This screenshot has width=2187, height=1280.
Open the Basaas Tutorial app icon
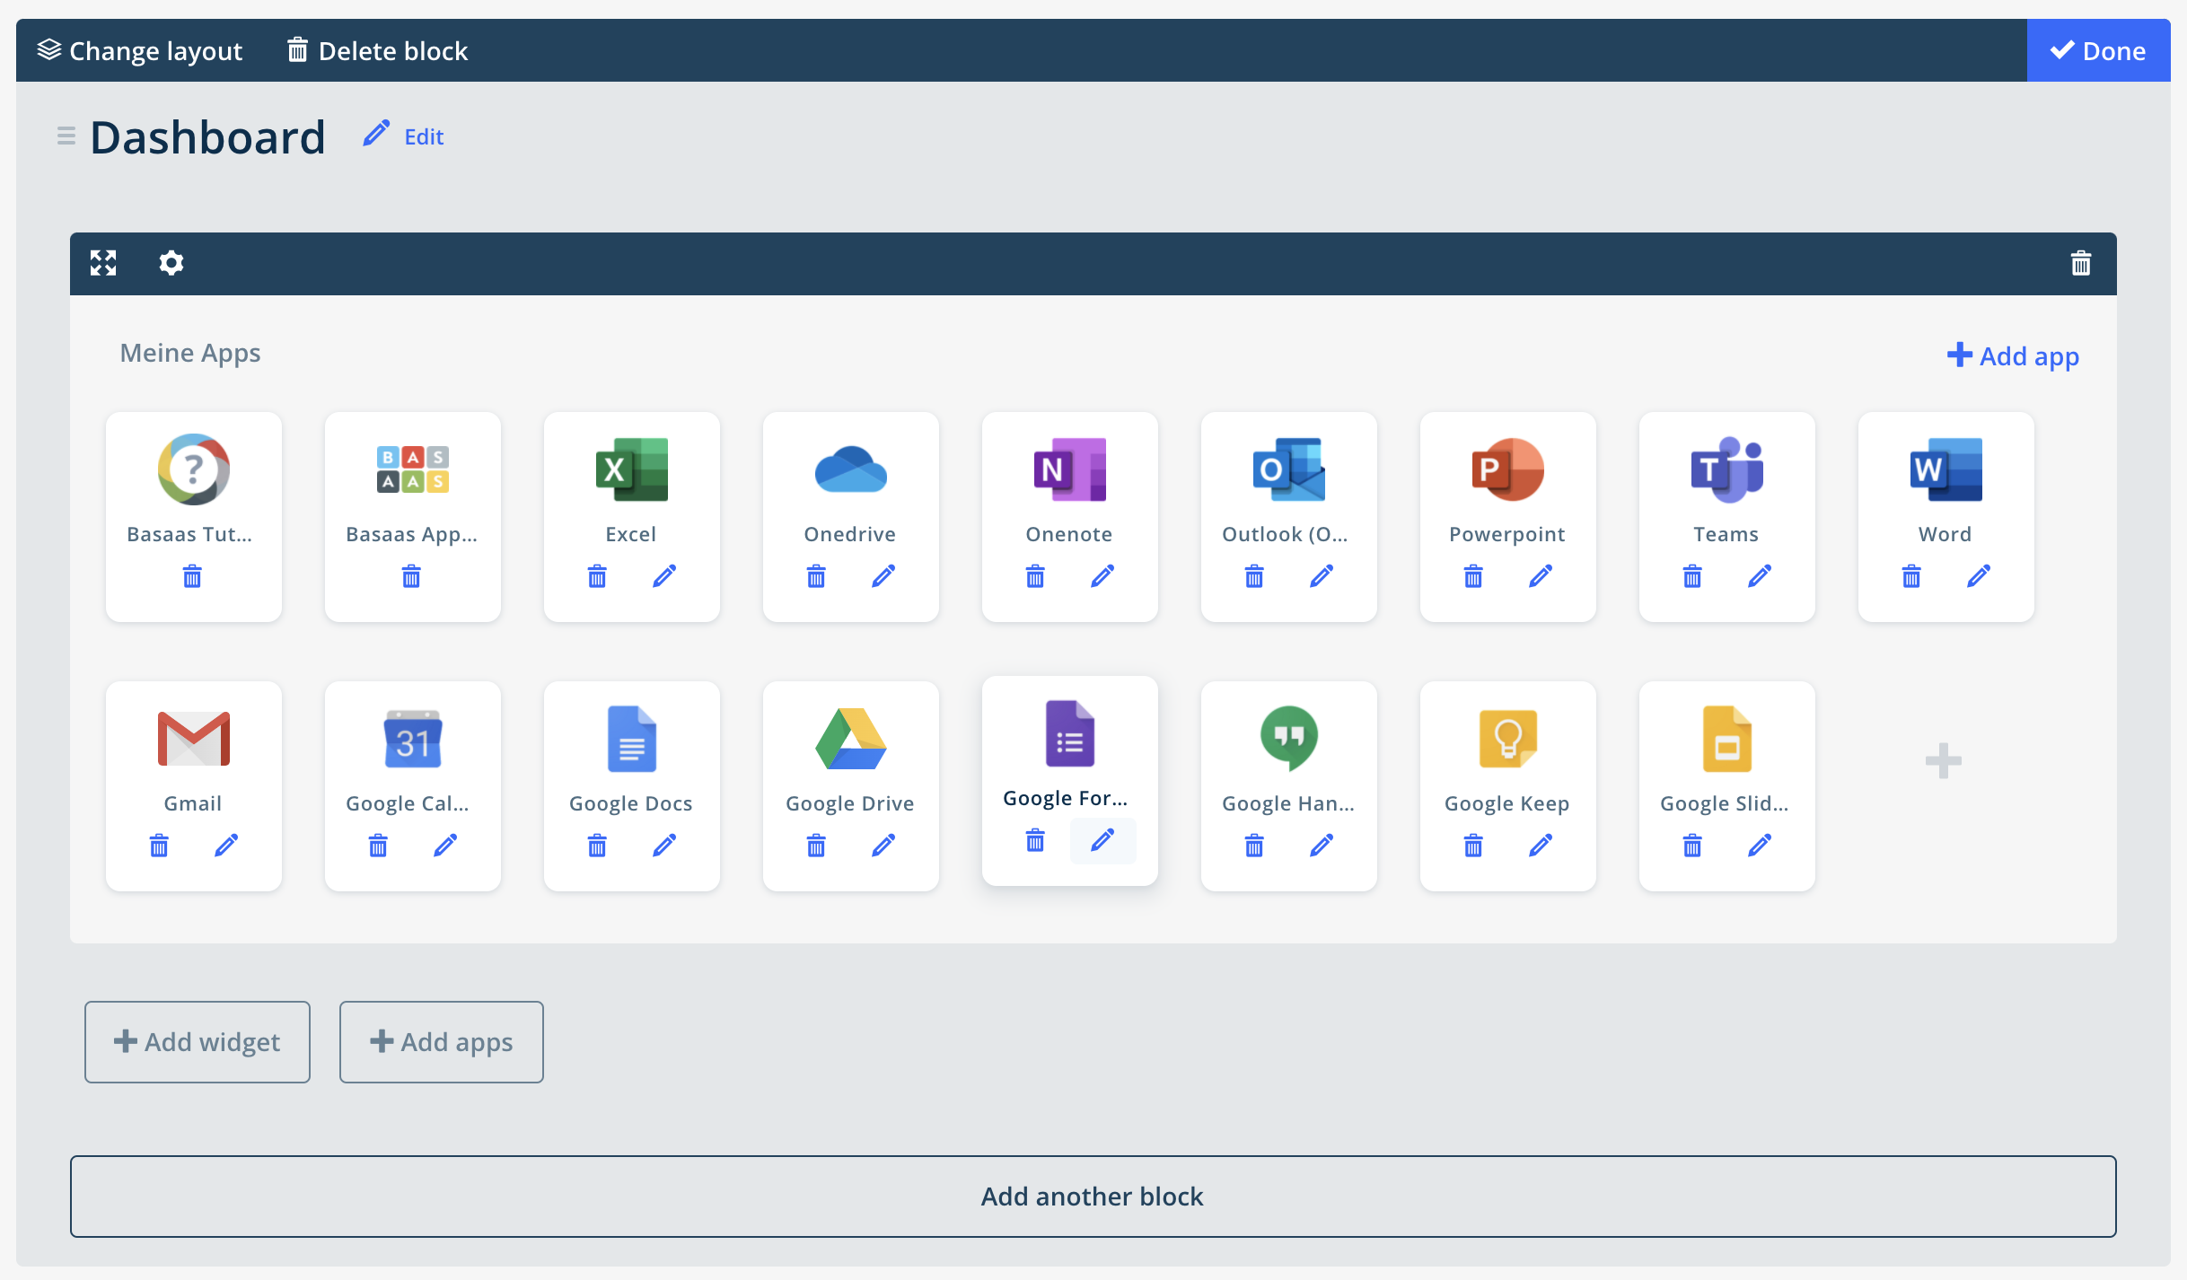coord(194,469)
